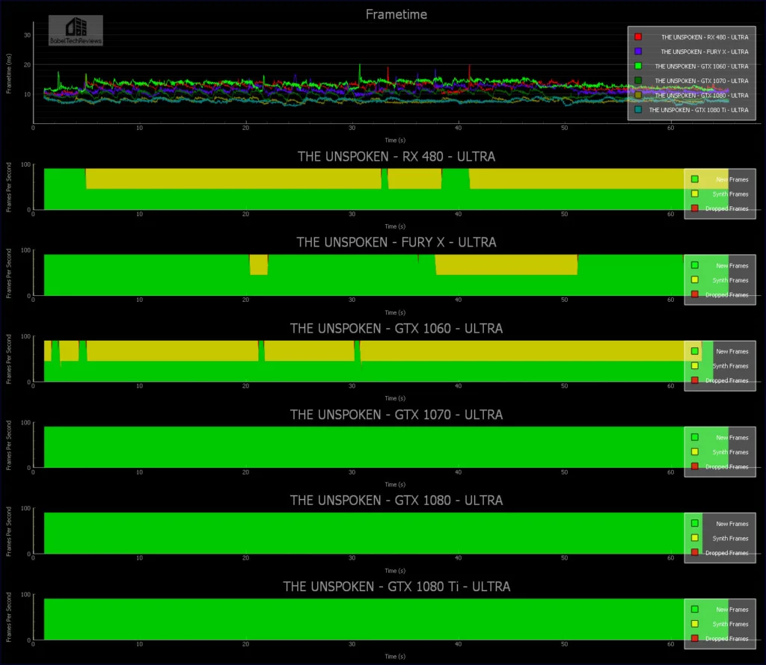
Task: Click the GTX 1080 legend swatch in the Frametime legend
Action: coord(637,96)
